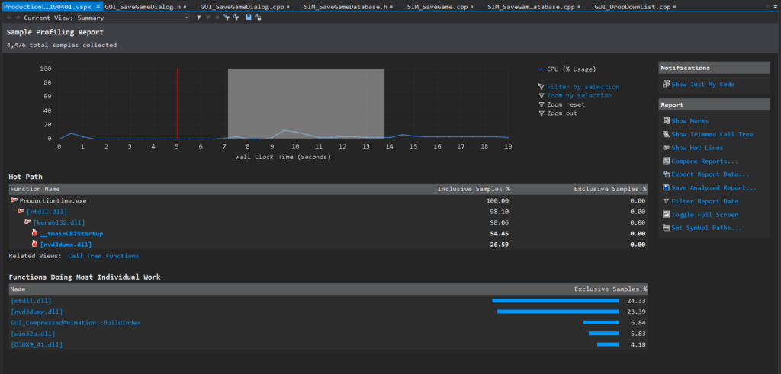781x374 pixels.
Task: Click Zoom out chart option
Action: (x=562, y=113)
